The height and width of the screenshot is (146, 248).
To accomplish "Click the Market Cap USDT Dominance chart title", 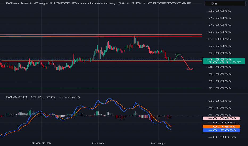I will coord(98,3).
